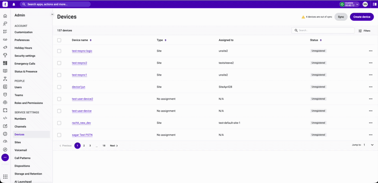Image resolution: width=378 pixels, height=183 pixels.
Task: Click the devices search field
Action: (323, 31)
